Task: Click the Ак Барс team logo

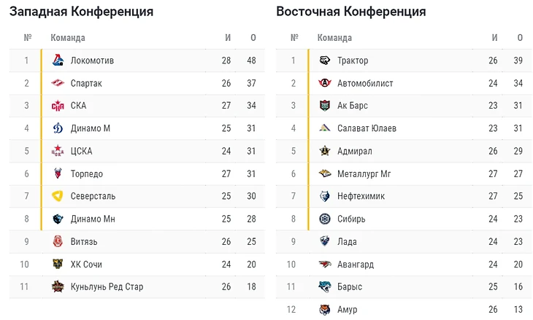Action: [x=325, y=106]
